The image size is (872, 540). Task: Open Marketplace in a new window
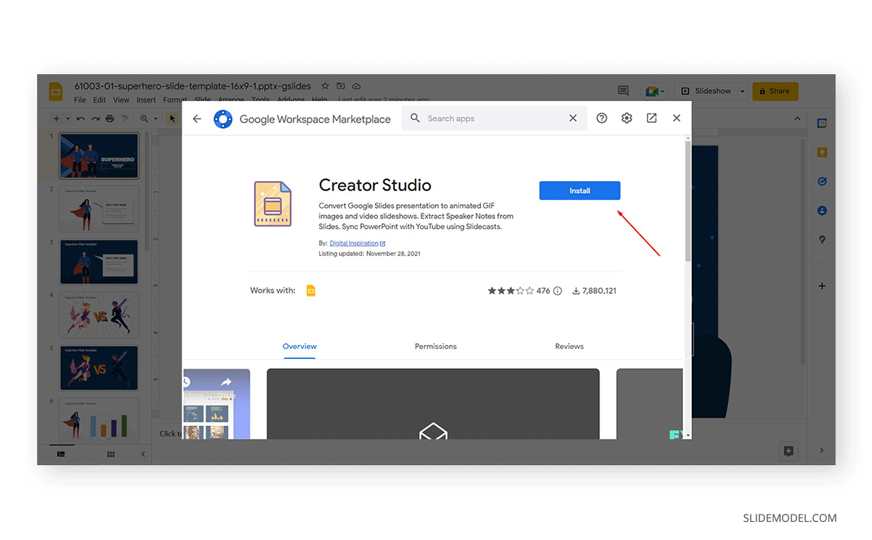(652, 118)
